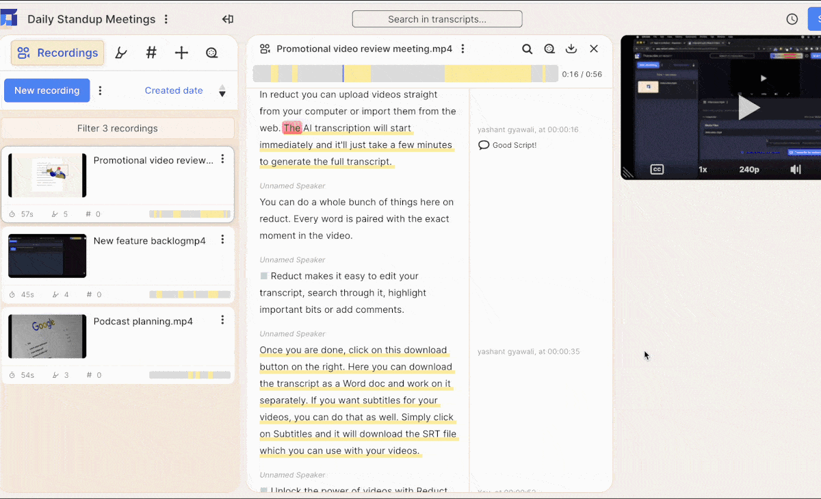The width and height of the screenshot is (821, 499).
Task: Click New feature backlog highlight bar
Action: (x=190, y=294)
